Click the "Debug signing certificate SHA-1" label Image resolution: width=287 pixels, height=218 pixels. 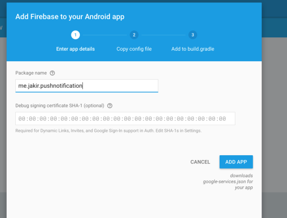click(60, 105)
